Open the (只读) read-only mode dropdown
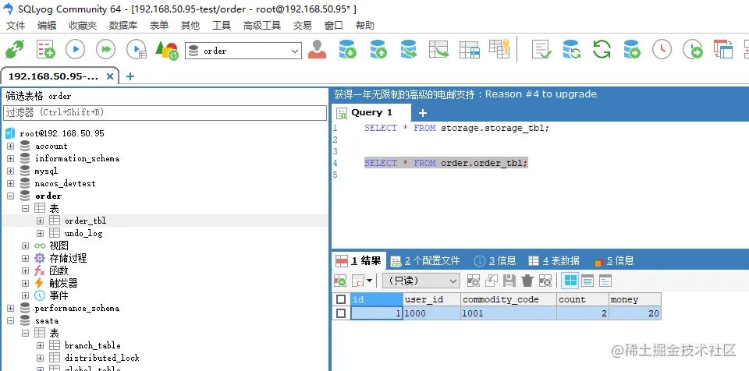This screenshot has height=371, width=749. click(421, 281)
